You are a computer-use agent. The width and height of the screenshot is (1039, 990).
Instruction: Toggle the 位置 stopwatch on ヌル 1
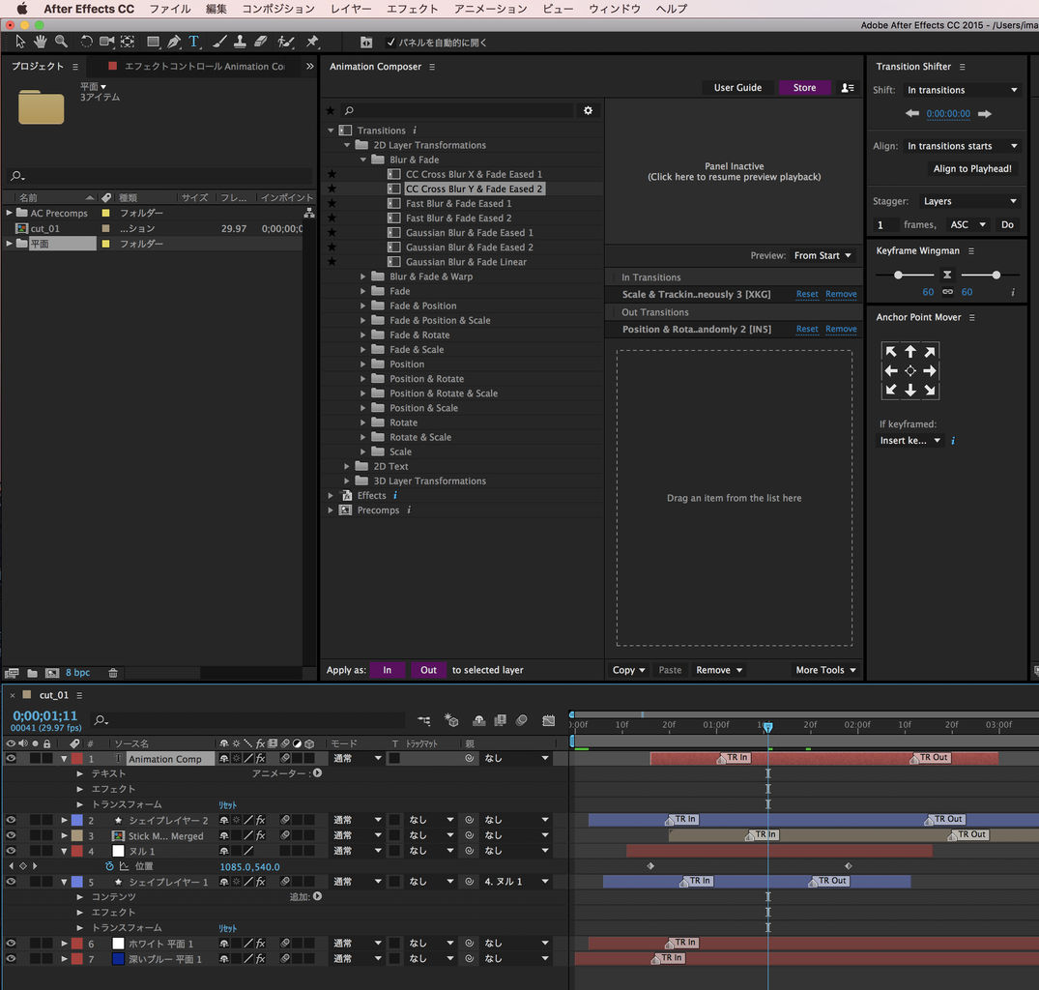point(109,866)
